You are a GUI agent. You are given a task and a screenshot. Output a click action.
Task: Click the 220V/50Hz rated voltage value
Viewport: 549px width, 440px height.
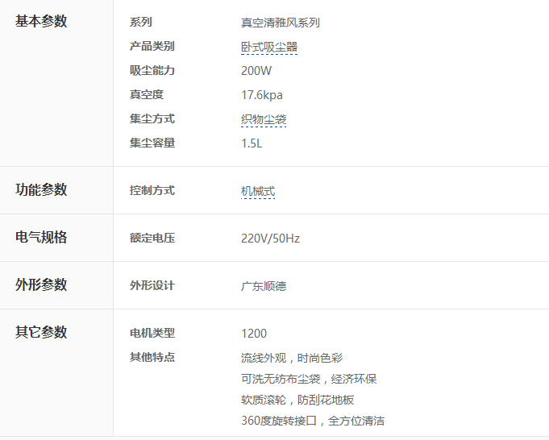pyautogui.click(x=270, y=239)
